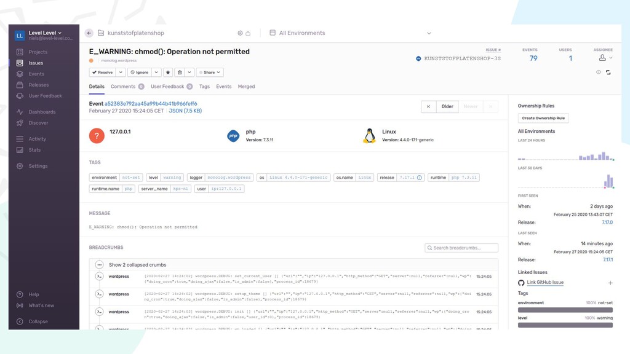Click the LL organization avatar

tap(19, 36)
